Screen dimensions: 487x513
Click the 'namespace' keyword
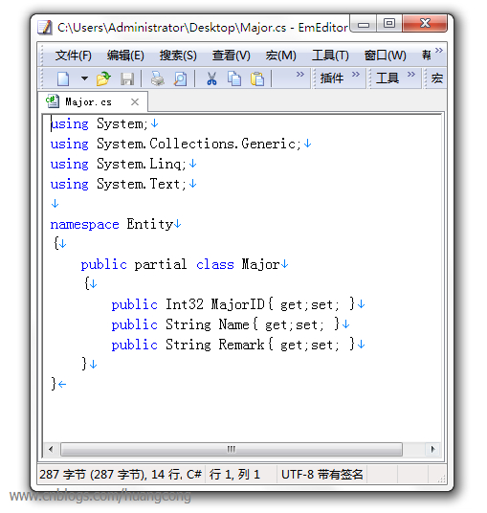pos(85,224)
